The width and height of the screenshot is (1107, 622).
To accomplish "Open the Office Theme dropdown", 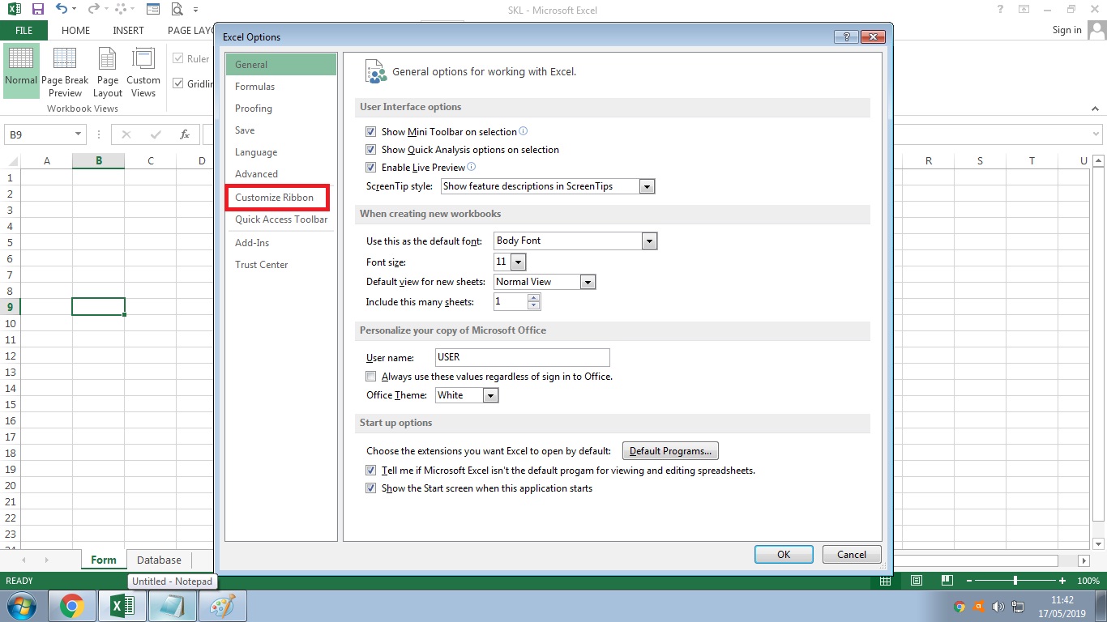I will tap(491, 394).
